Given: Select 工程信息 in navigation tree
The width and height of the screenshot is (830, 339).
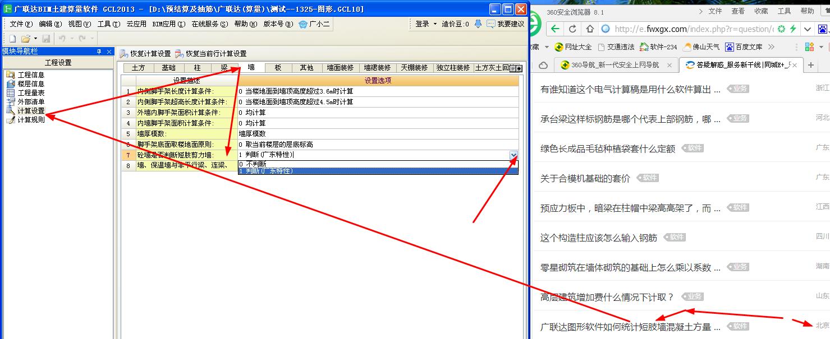Looking at the screenshot, I should [31, 75].
